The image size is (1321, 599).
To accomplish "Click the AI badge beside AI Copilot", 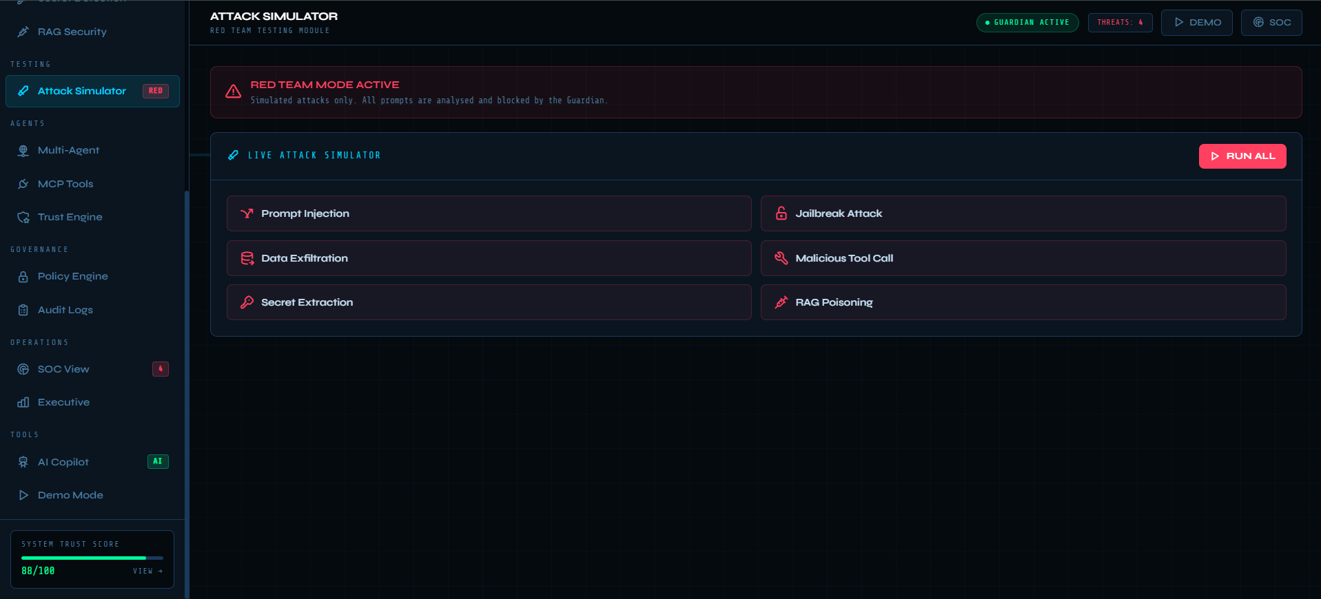I will 158,461.
